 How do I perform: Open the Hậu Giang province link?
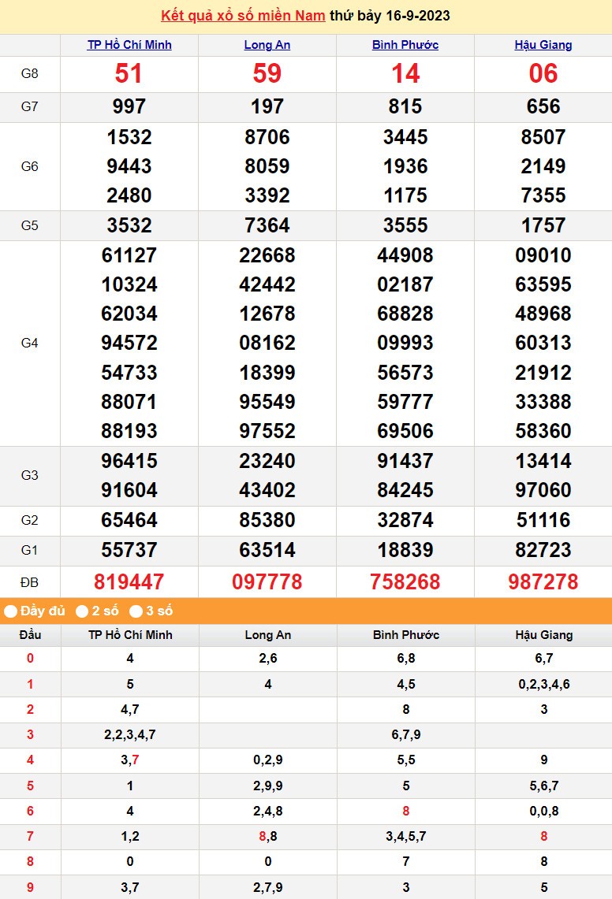click(543, 45)
